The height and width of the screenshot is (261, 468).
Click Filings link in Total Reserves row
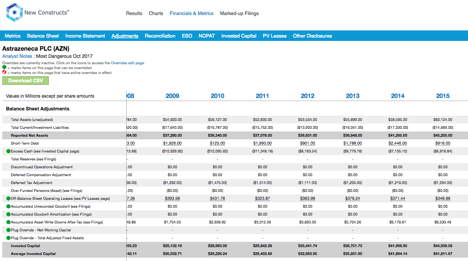tap(50, 159)
